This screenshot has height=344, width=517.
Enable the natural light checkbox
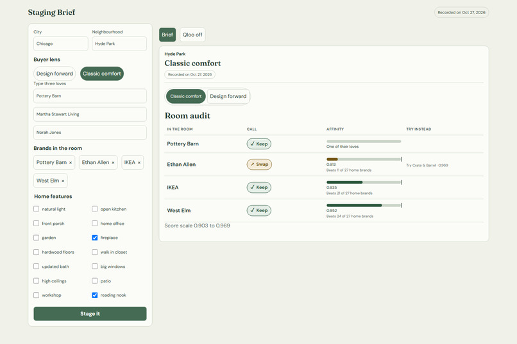click(37, 209)
